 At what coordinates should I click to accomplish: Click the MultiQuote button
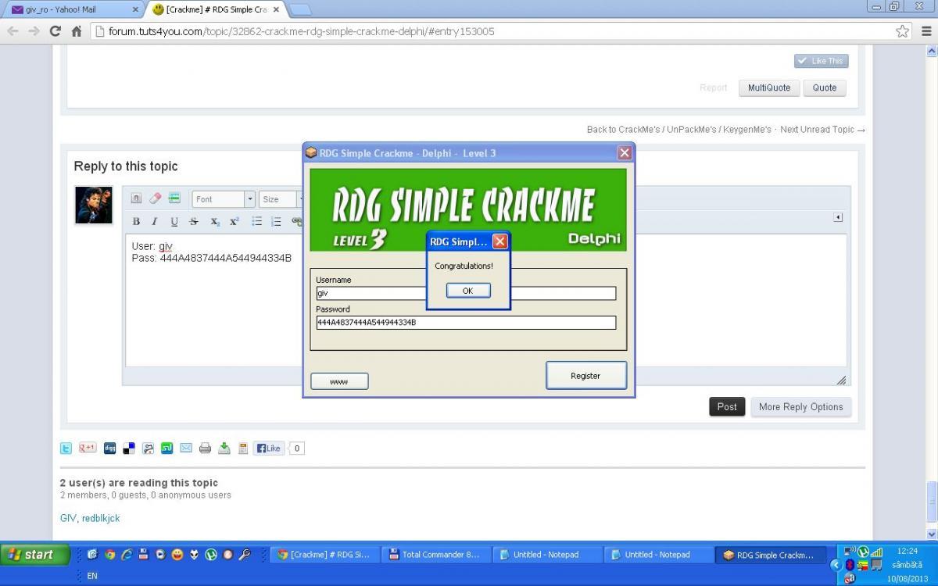[x=769, y=88]
